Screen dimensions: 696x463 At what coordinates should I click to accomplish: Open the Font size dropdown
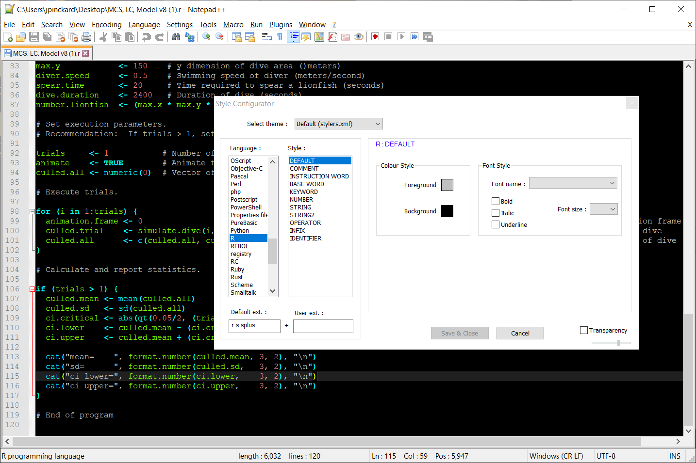click(604, 209)
